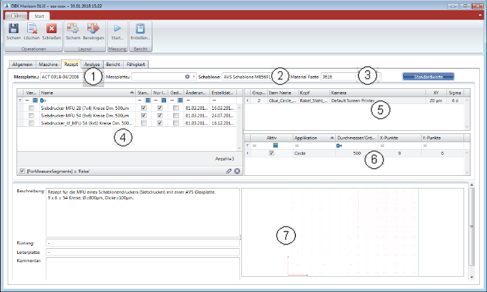Switch to the Analyse tab
The height and width of the screenshot is (292, 487).
point(92,64)
